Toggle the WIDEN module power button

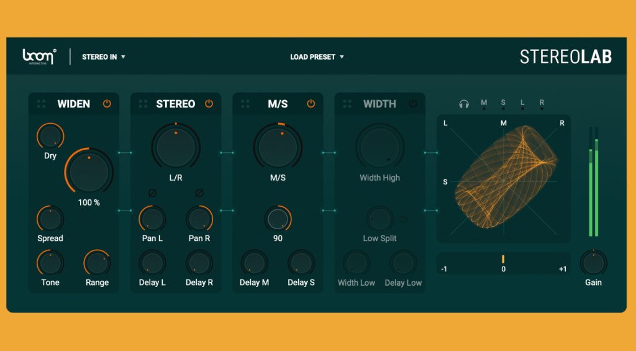click(x=107, y=104)
